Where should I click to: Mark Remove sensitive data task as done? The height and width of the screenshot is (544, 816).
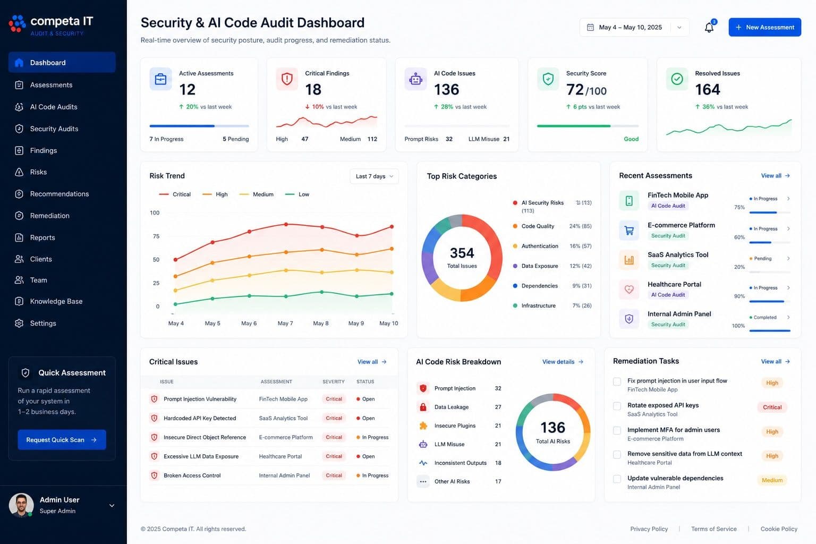617,455
